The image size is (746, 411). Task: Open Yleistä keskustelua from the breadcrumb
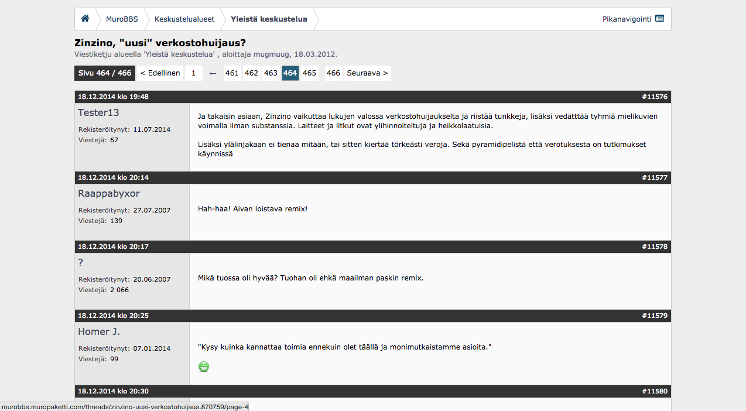click(270, 19)
